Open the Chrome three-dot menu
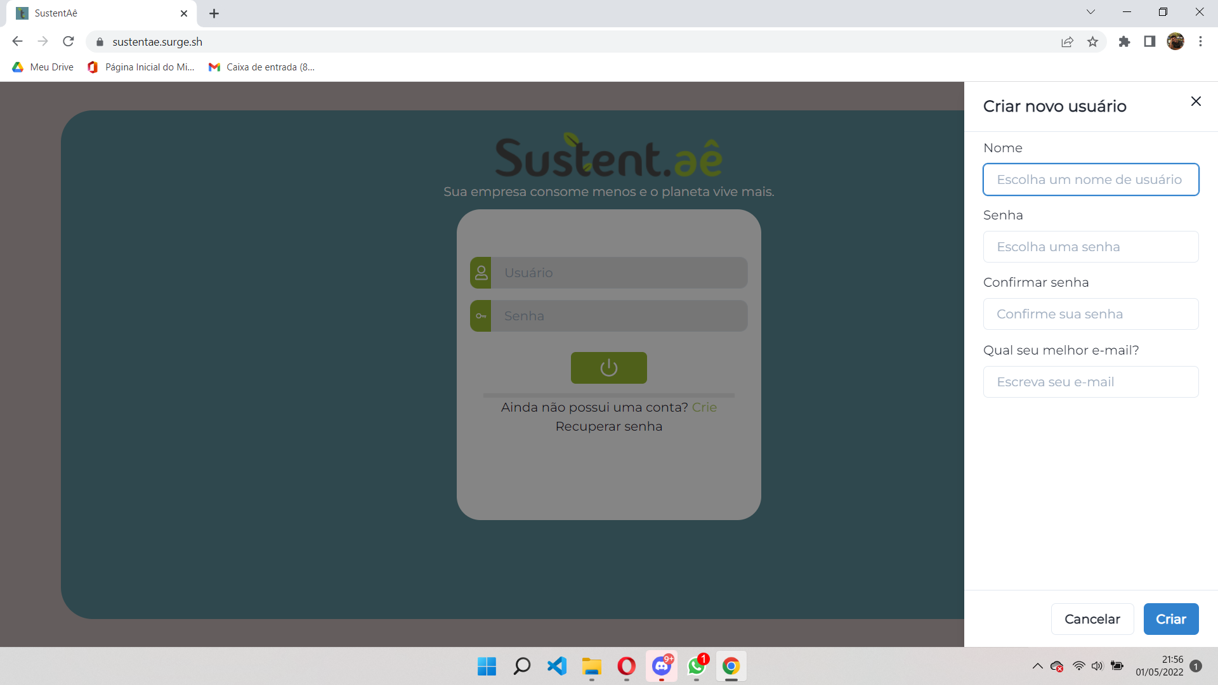The height and width of the screenshot is (685, 1218). tap(1200, 42)
